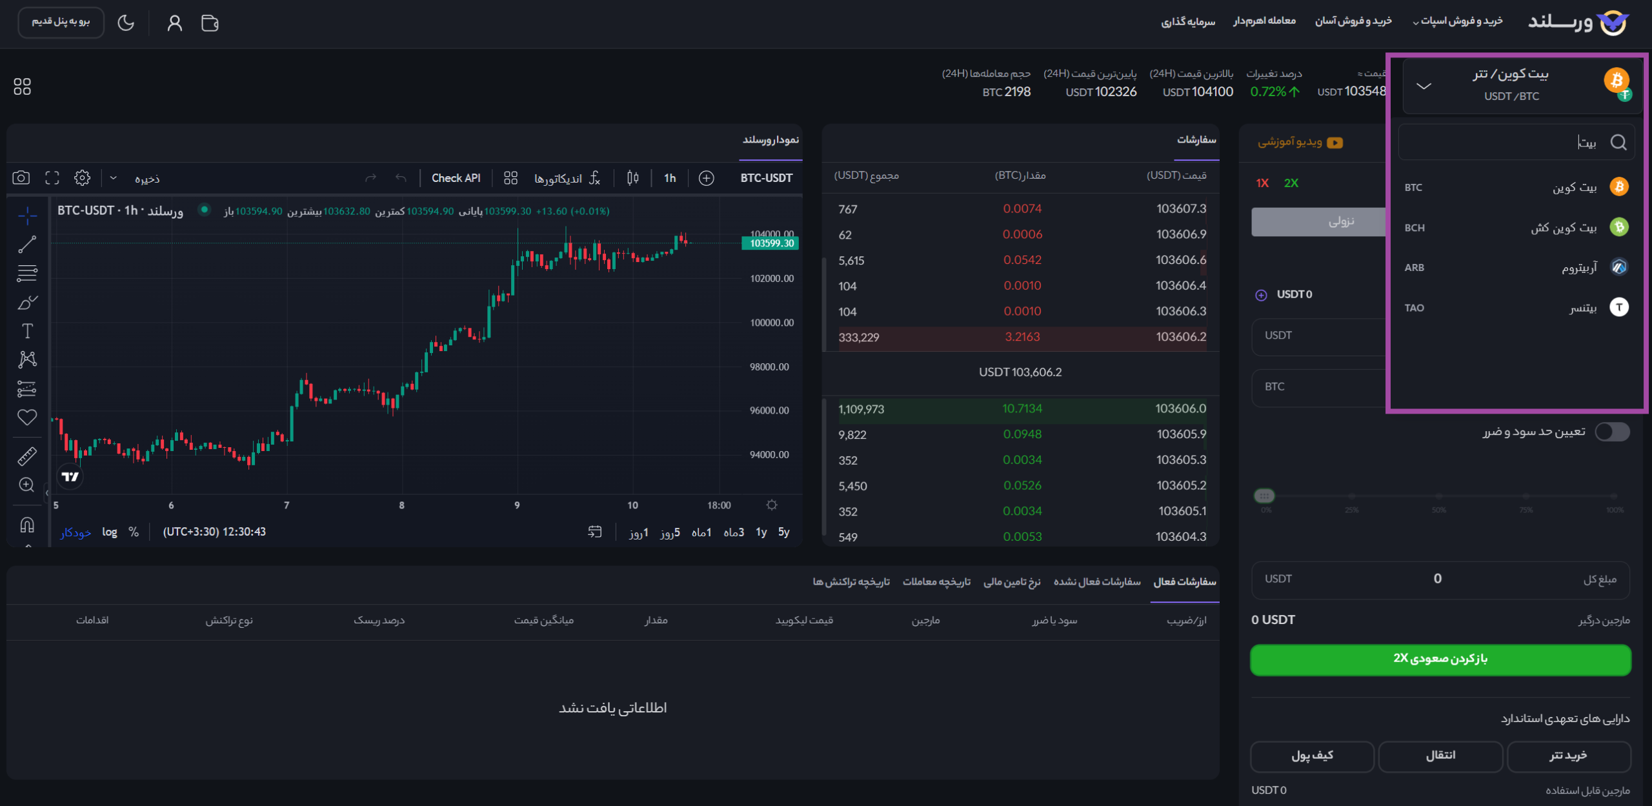This screenshot has height=806, width=1652.
Task: Select 2X leverage
Action: 1291,183
